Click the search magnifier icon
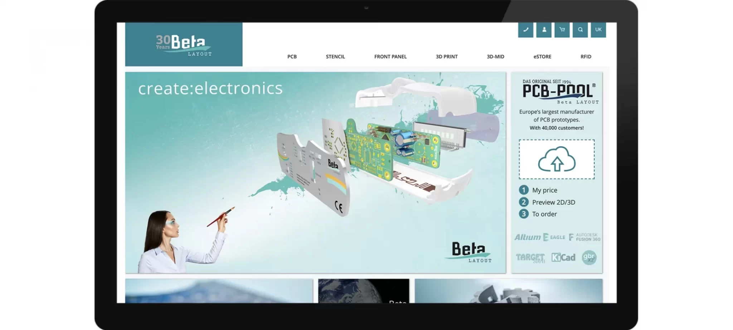Screen dimensions: 733x330 (580, 30)
